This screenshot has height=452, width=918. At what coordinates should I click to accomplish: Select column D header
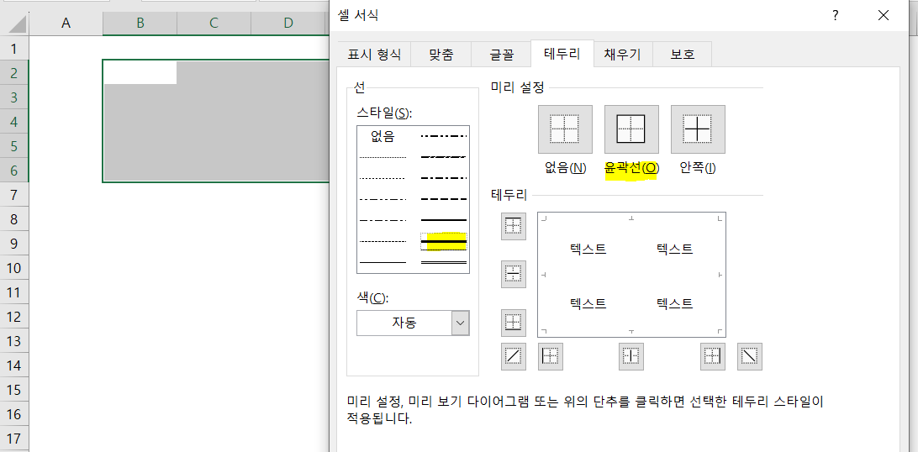tap(288, 23)
